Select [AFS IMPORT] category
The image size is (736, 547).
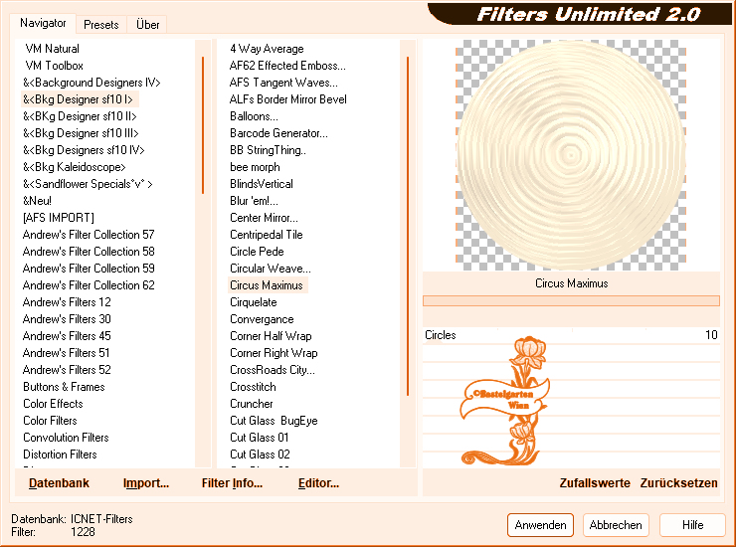tap(59, 218)
